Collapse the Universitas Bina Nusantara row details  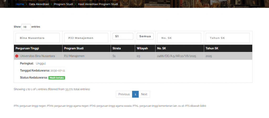coord(17,56)
